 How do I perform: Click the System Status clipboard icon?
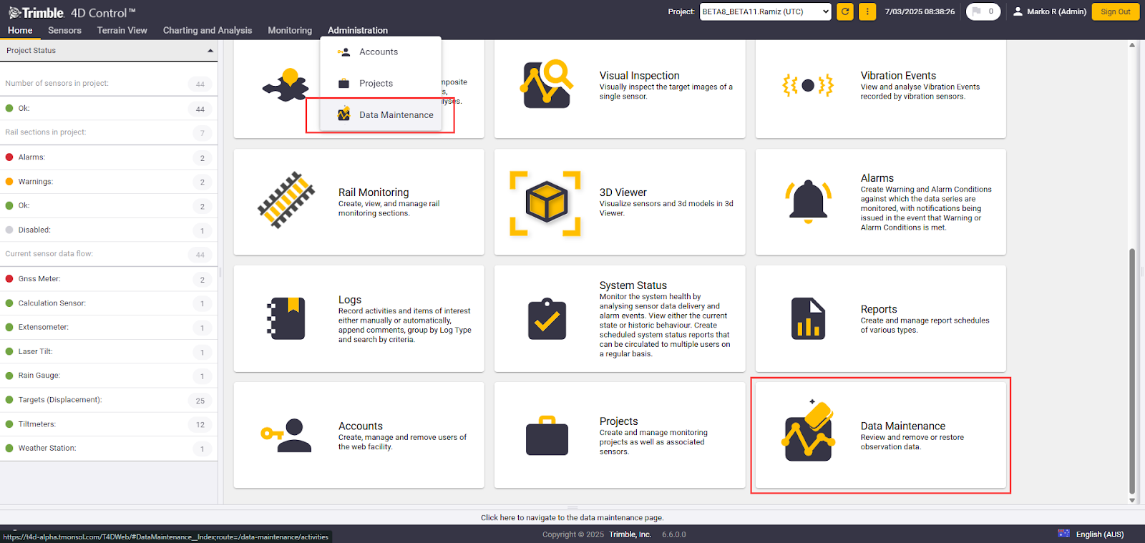pyautogui.click(x=547, y=319)
